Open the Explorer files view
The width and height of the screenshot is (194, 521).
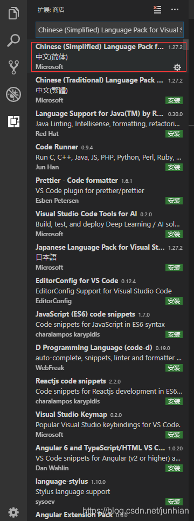click(x=13, y=14)
